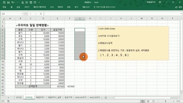Open the 데이터 (Data) ribbon tab
Image resolution: width=183 pixels, height=103 pixels.
[60, 7]
